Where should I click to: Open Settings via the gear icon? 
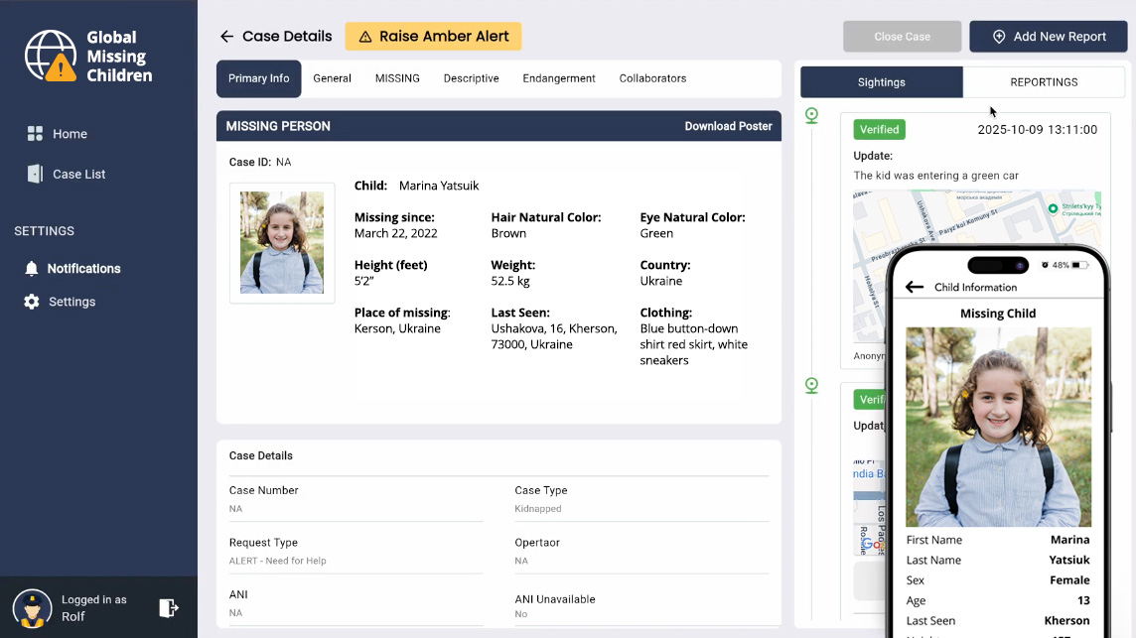pos(32,302)
